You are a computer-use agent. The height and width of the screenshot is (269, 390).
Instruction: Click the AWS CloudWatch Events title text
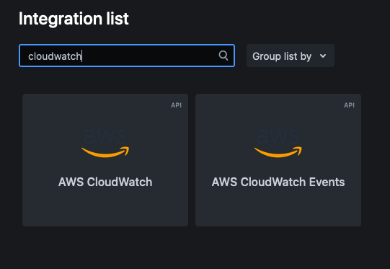point(278,182)
